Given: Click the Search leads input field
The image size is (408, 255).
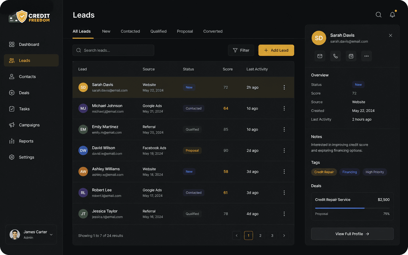Looking at the screenshot, I should (113, 50).
